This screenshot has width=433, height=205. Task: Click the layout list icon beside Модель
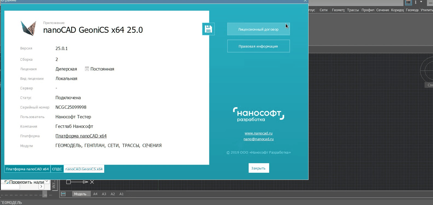click(63, 194)
